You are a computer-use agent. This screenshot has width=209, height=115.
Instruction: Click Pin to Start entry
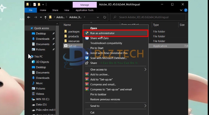97,48
